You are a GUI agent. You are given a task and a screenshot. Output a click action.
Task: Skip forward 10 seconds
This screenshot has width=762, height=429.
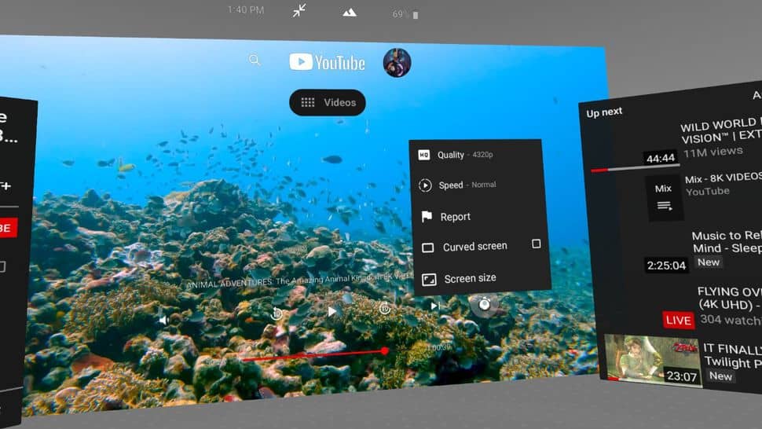pyautogui.click(x=385, y=309)
